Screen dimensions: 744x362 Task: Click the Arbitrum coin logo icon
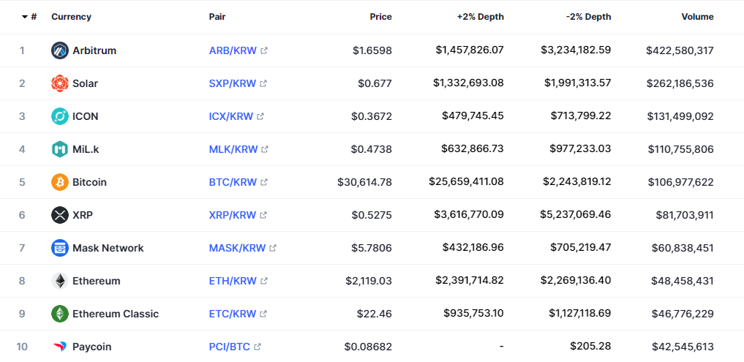(60, 50)
